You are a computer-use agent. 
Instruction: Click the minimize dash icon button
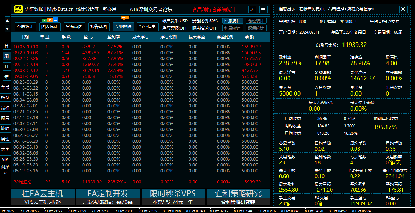(x=263, y=10)
